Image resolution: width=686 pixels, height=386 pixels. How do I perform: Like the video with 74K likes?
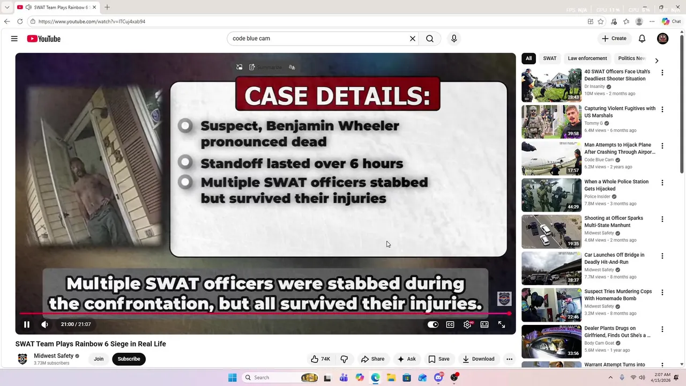[320, 359]
